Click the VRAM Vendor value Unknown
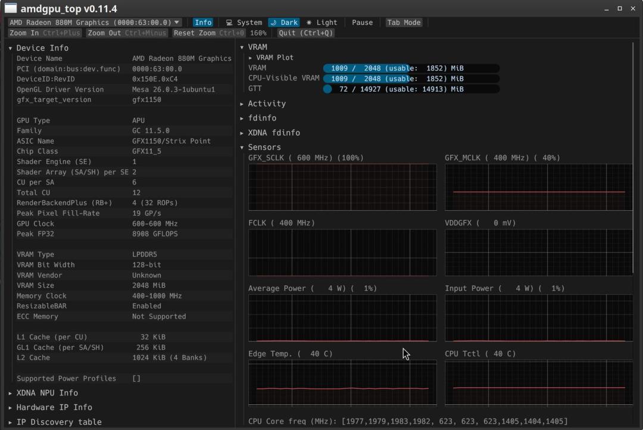 pos(147,275)
